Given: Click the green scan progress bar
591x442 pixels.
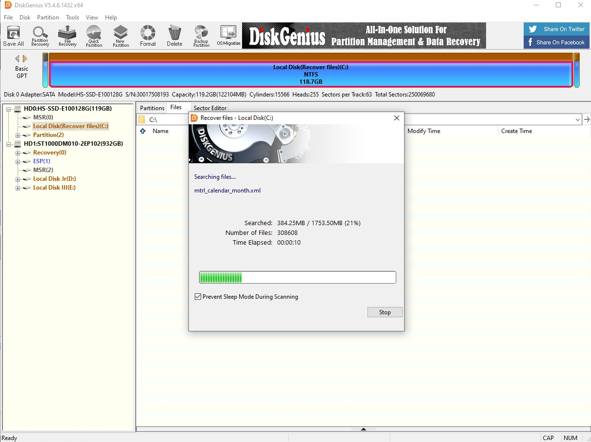Looking at the screenshot, I should (x=298, y=278).
